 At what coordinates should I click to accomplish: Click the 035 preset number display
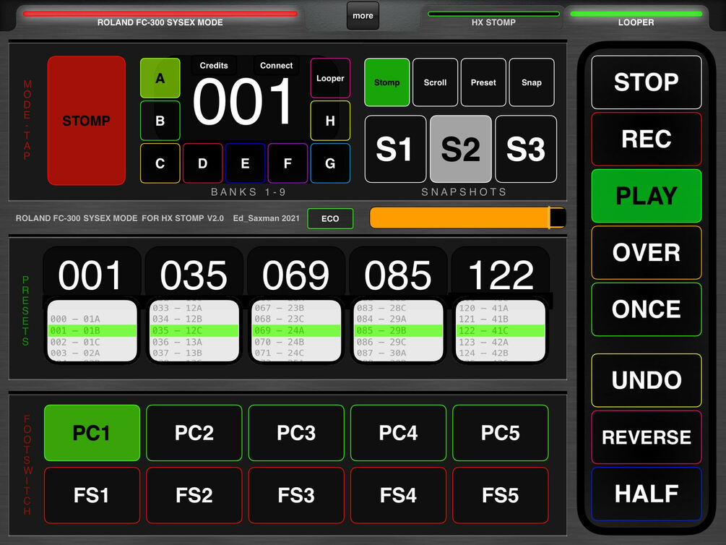click(194, 275)
